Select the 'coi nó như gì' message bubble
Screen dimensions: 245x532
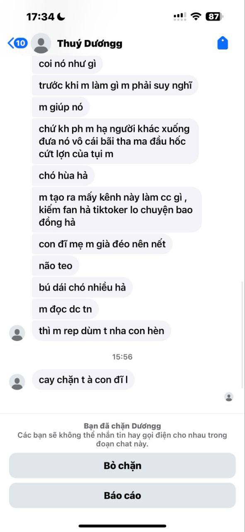[67, 64]
